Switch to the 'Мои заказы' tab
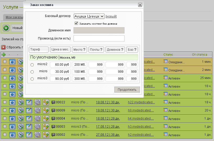Viewport: 214px width, 141px height. click(14, 18)
